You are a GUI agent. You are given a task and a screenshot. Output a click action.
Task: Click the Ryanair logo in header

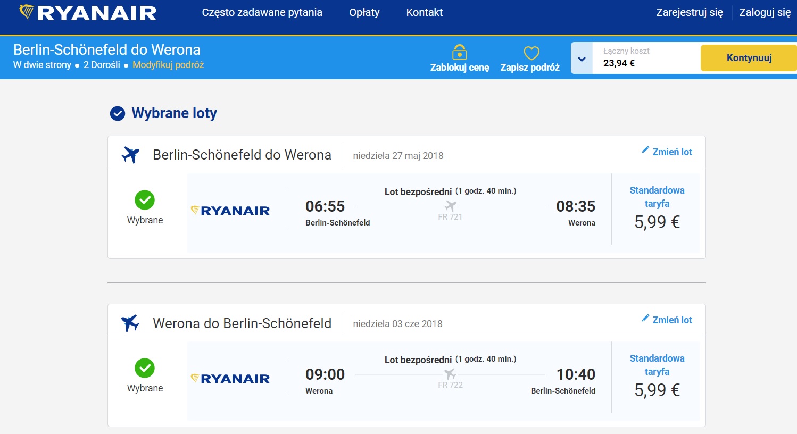(x=88, y=13)
